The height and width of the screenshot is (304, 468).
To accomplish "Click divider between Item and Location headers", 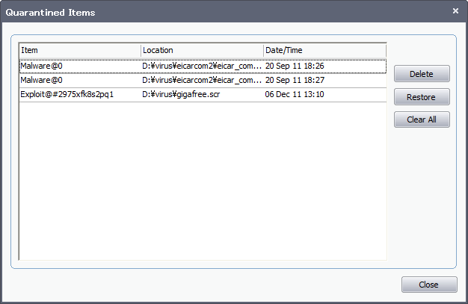I will 141,50.
